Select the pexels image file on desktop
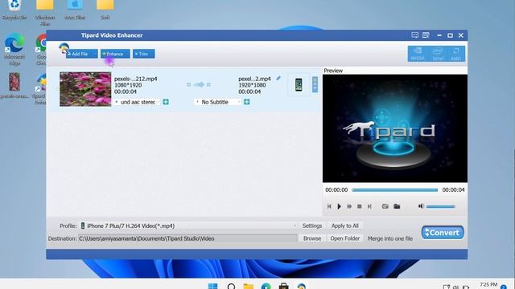This screenshot has width=515, height=289. (x=14, y=85)
